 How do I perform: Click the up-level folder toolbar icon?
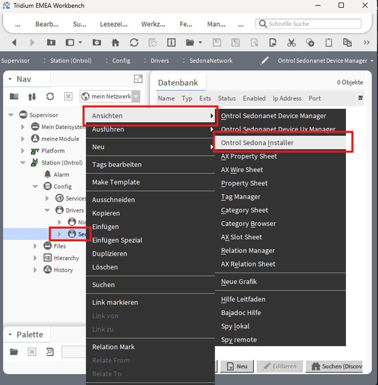pos(51,43)
